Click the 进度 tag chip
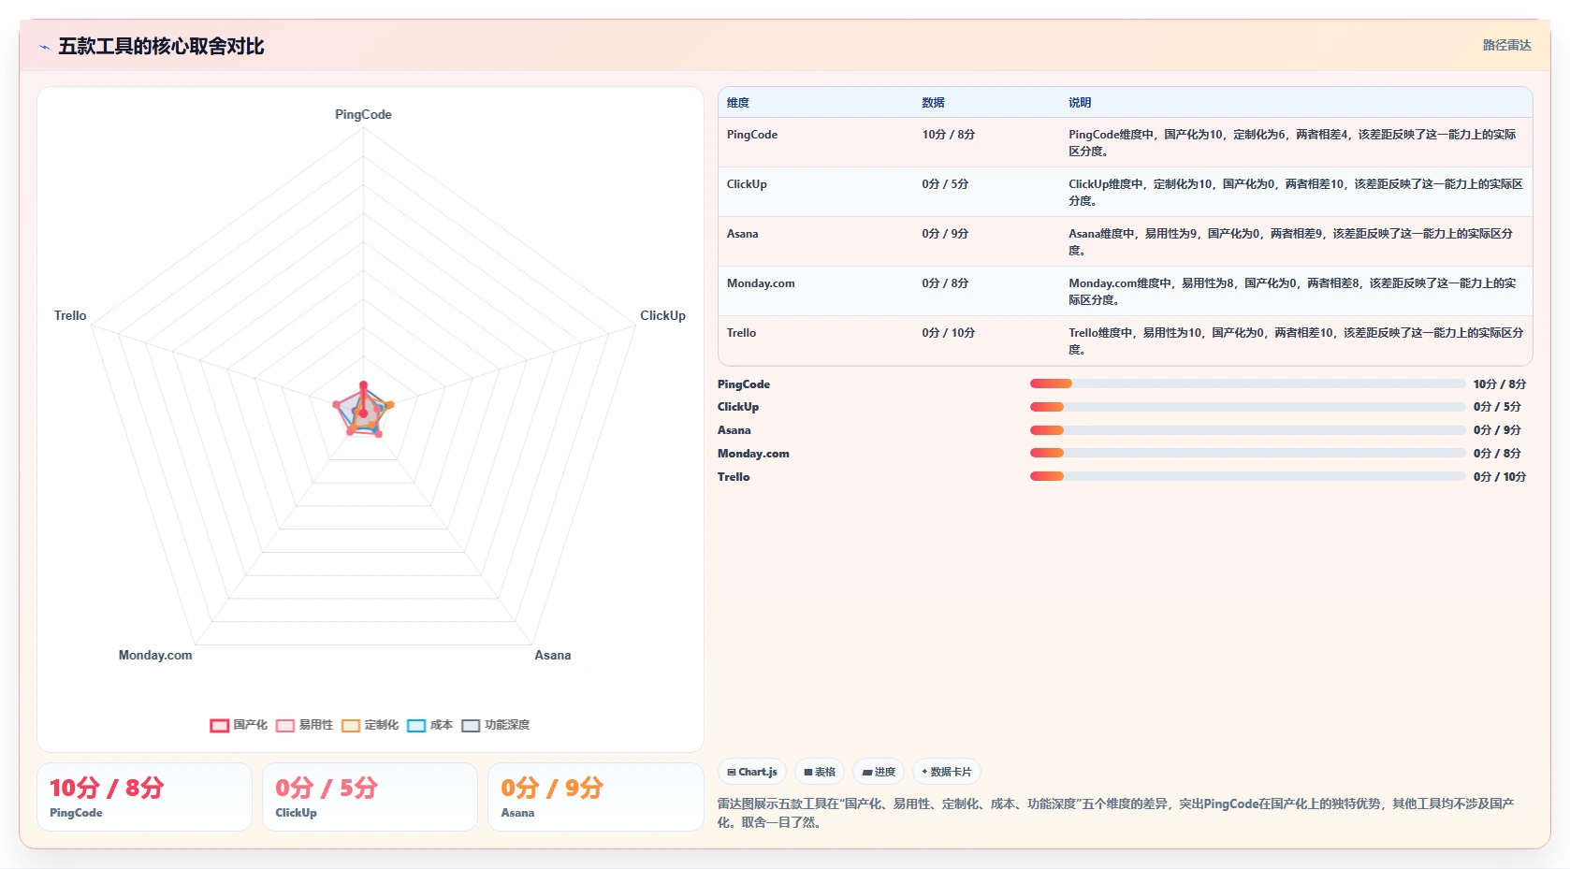The width and height of the screenshot is (1570, 869). click(x=879, y=772)
